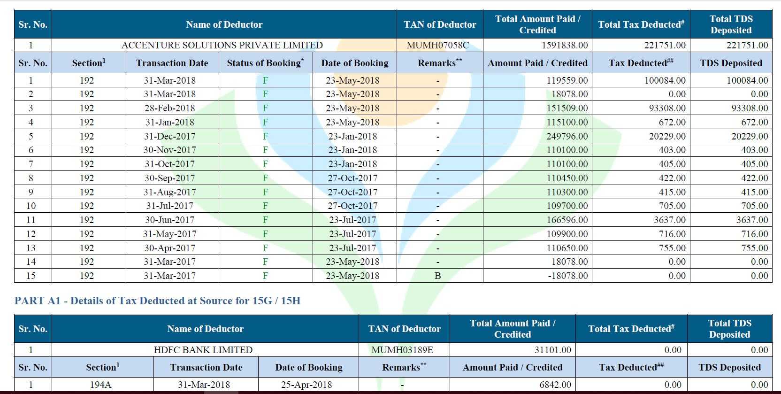
Task: Click the F status in row 8
Action: (x=265, y=178)
